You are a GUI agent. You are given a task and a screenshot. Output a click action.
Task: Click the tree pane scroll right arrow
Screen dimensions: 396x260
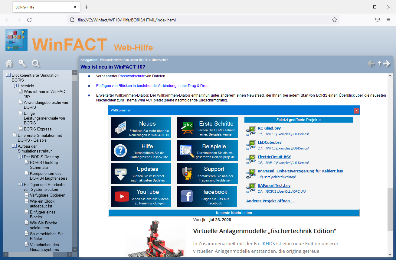69,255
